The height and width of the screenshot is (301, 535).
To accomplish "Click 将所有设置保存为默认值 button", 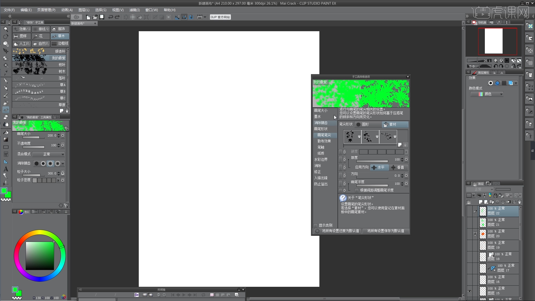I will [386, 231].
